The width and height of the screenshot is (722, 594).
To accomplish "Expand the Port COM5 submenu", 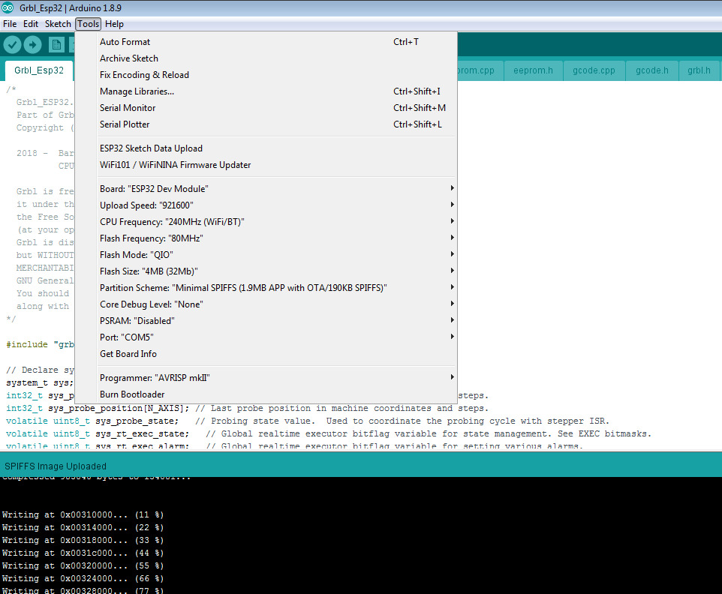I will coord(266,337).
